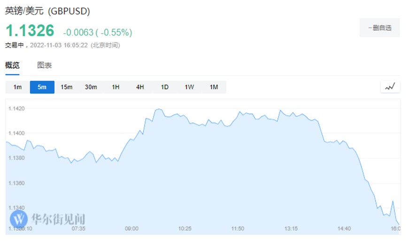
Task: Choose the 1M monthly timeframe
Action: pyautogui.click(x=214, y=87)
